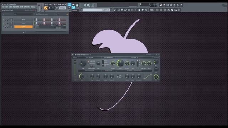The height and width of the screenshot is (128, 228).
Task: Open the PATTERNS menu
Action: coord(16,7)
